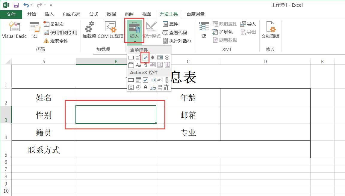Open Customize Quick Access Toolbar dropdown
This screenshot has height=196, width=345.
51,5
